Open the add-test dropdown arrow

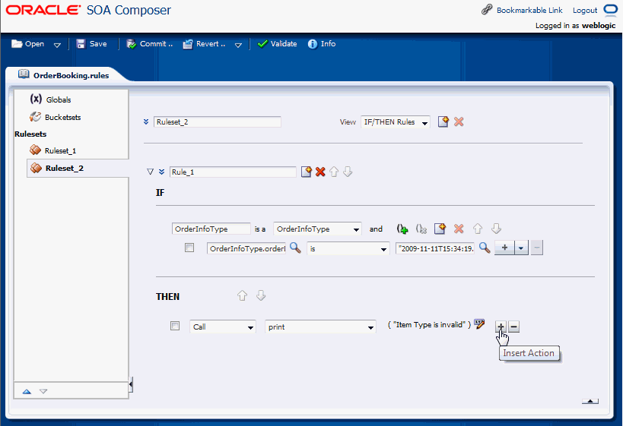coord(521,248)
